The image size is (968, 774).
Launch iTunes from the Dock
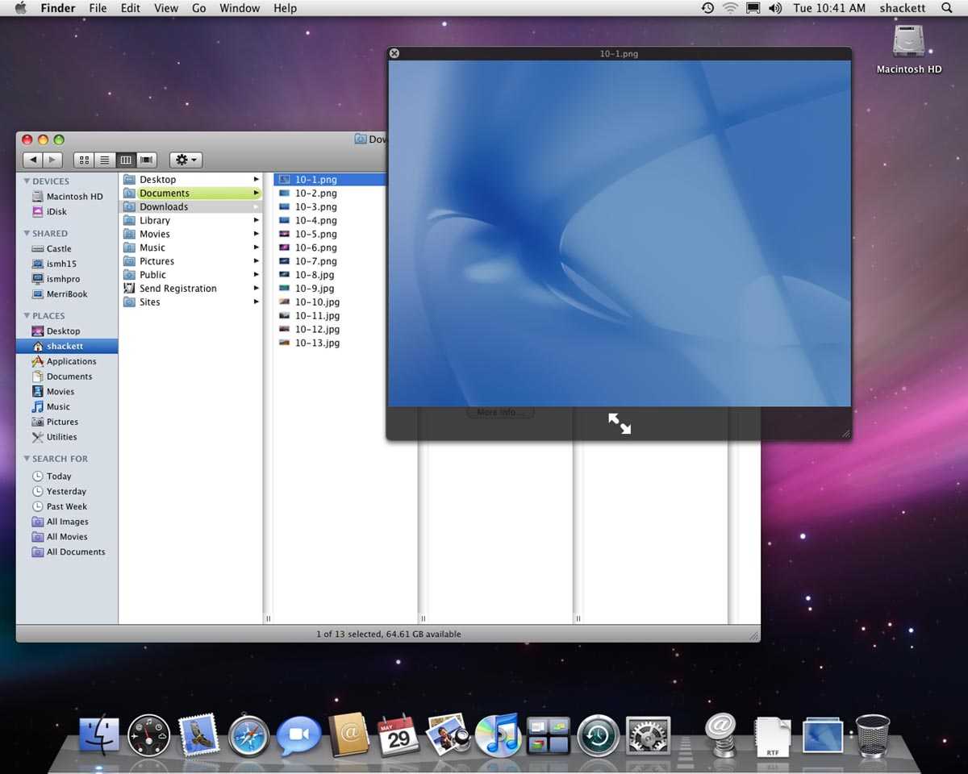498,735
